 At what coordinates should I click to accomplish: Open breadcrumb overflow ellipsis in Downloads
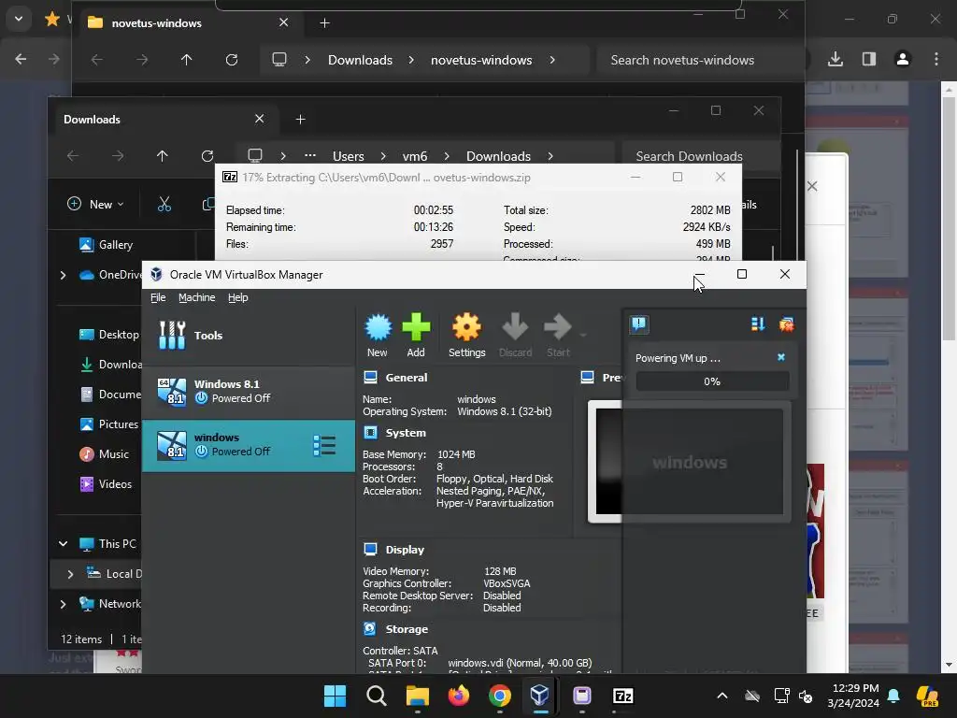coord(310,156)
